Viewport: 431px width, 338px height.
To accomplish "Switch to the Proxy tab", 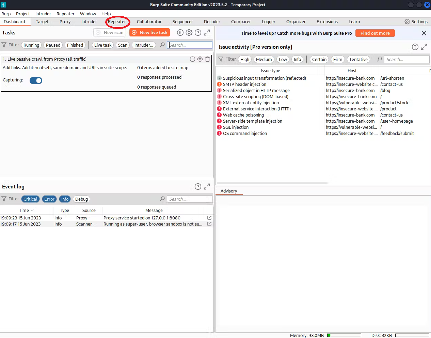I will click(65, 21).
